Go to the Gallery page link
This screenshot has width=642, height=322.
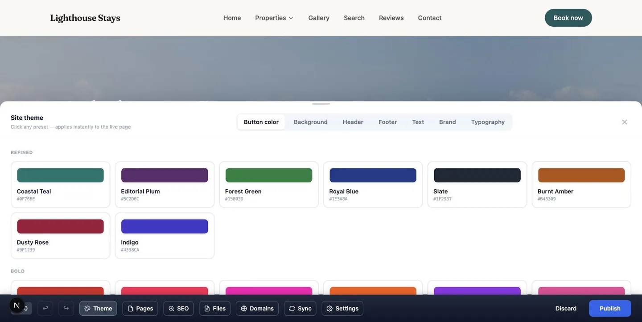pos(319,18)
